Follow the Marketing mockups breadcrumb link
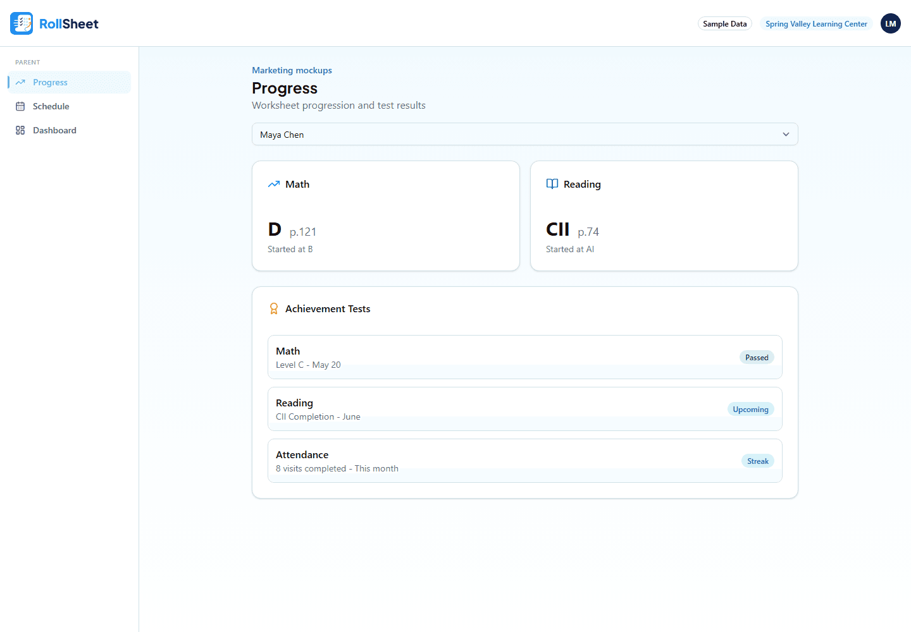This screenshot has height=632, width=911. tap(292, 70)
